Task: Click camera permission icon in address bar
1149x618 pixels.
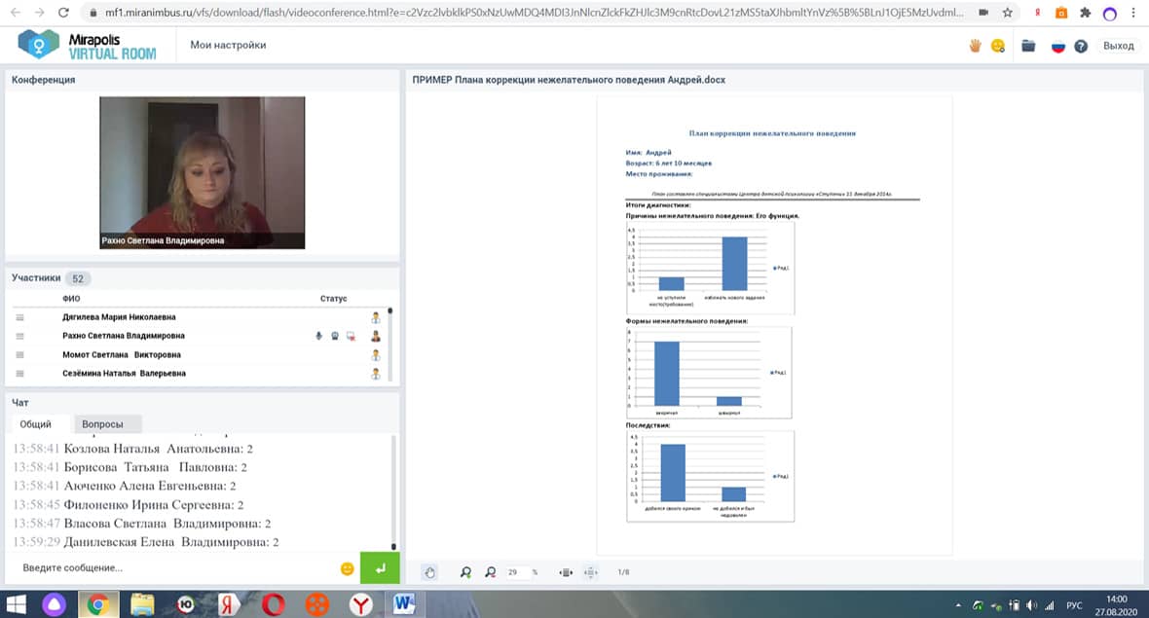Action: [x=983, y=13]
